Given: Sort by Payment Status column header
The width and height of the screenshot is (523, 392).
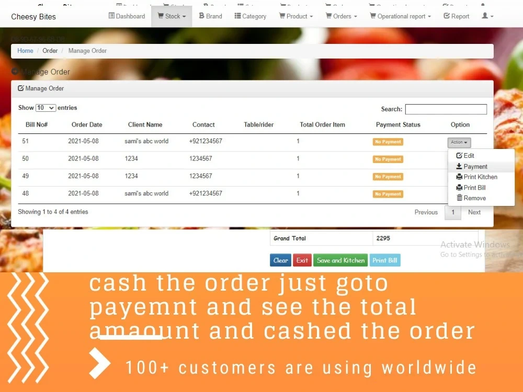Looking at the screenshot, I should (x=398, y=125).
